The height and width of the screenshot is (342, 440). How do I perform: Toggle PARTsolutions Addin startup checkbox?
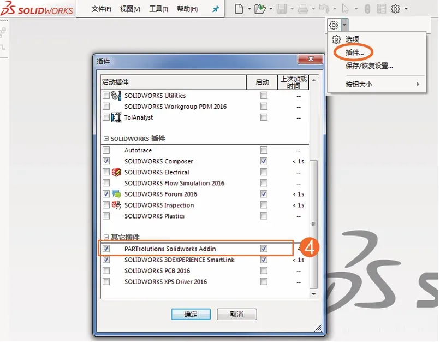[x=264, y=249]
